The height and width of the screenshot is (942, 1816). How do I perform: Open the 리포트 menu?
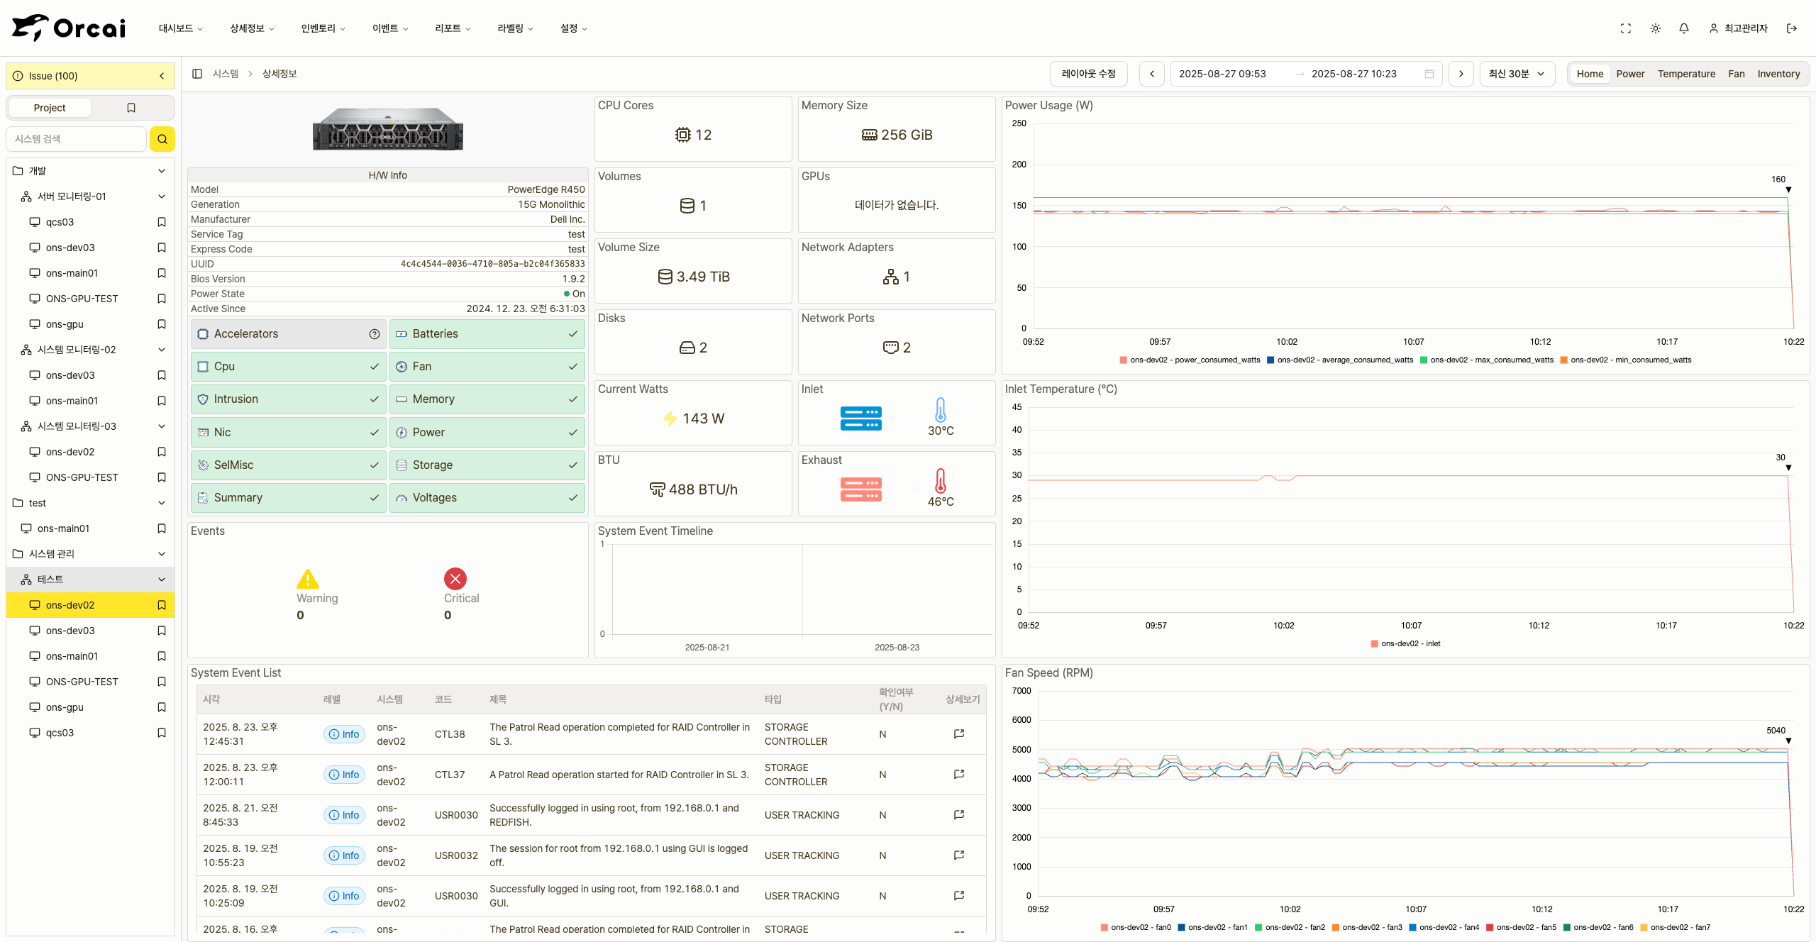pos(453,28)
